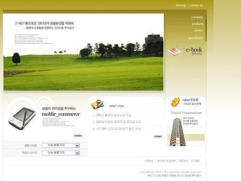The width and height of the screenshot is (241, 181).
Task: Open the cyber TOUR gear icon
Action: [x=175, y=102]
